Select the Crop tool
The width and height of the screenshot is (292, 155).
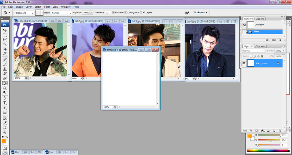point(5,49)
